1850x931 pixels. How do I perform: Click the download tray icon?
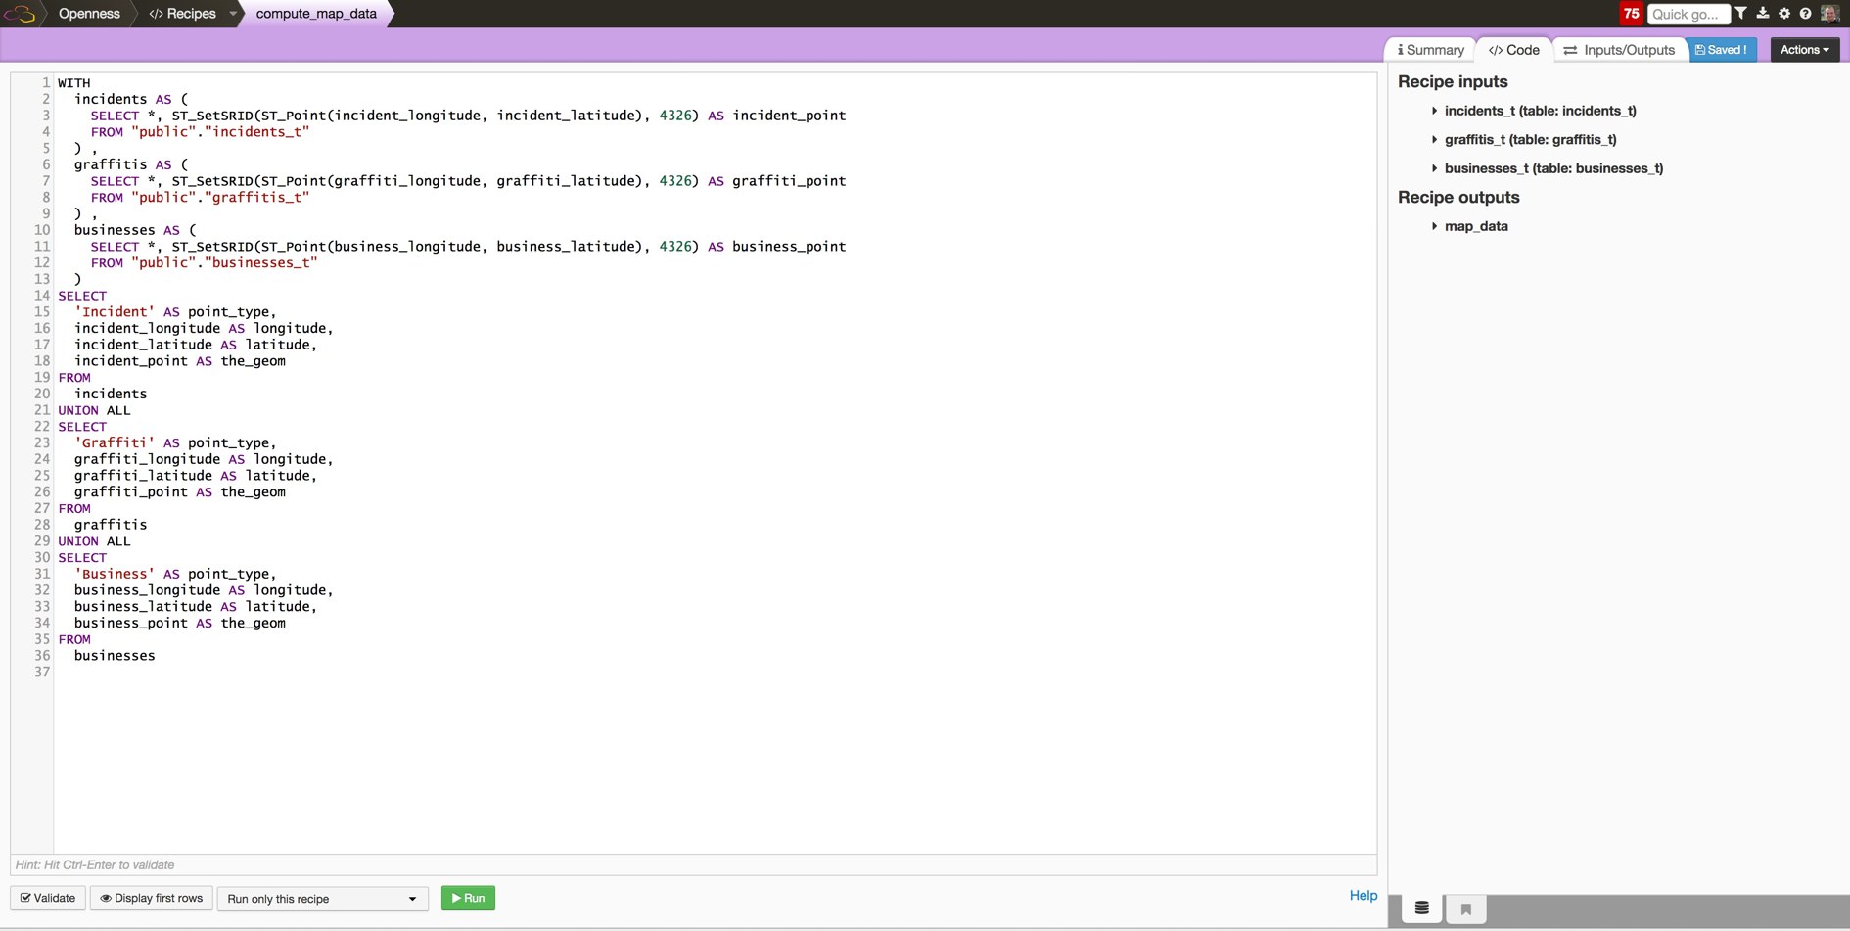point(1763,14)
